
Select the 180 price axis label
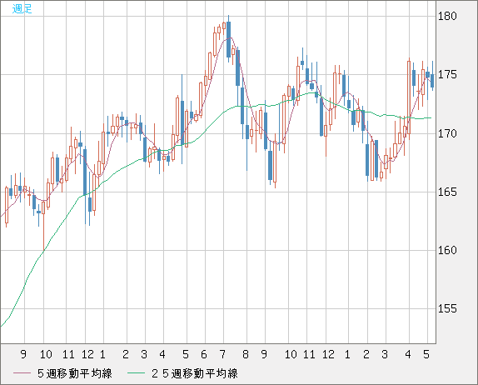click(447, 16)
